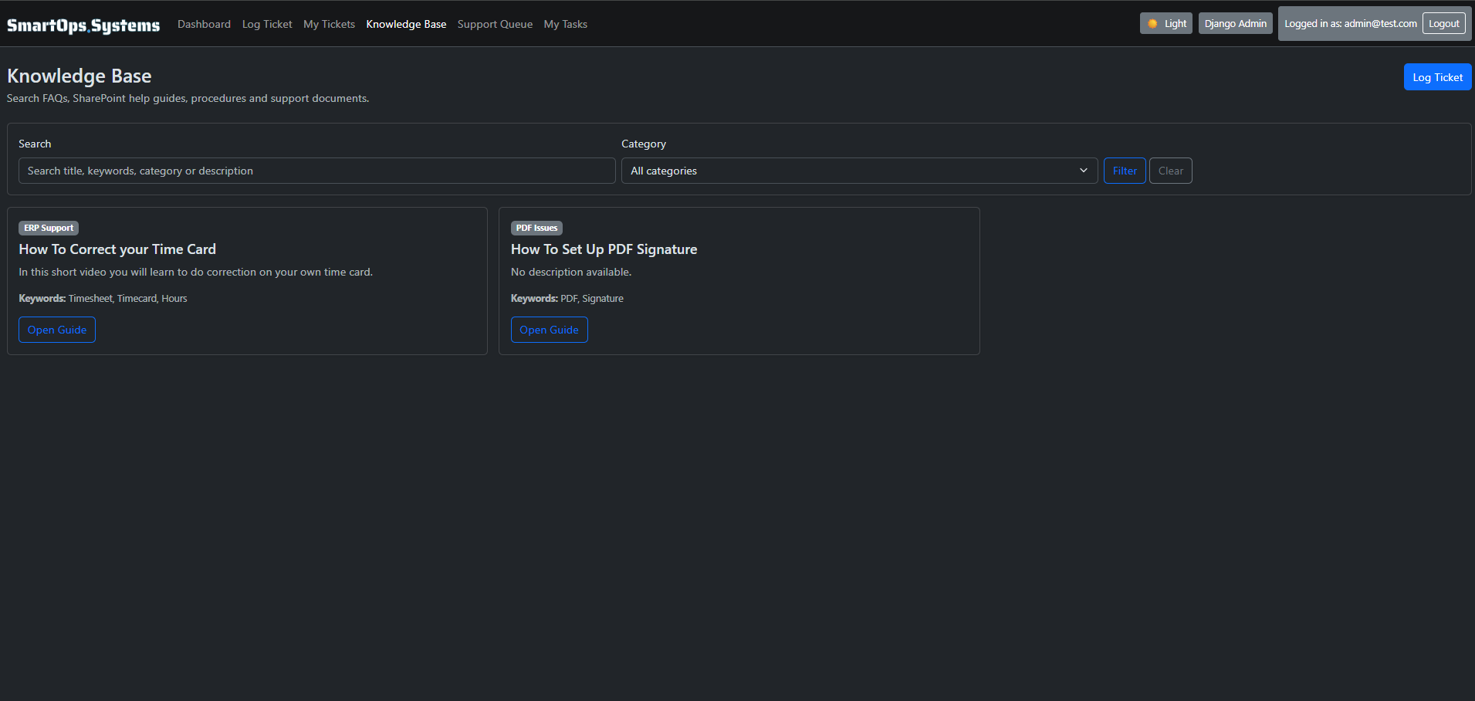Open the Support Queue page
Image resolution: width=1475 pixels, height=701 pixels.
tap(495, 24)
